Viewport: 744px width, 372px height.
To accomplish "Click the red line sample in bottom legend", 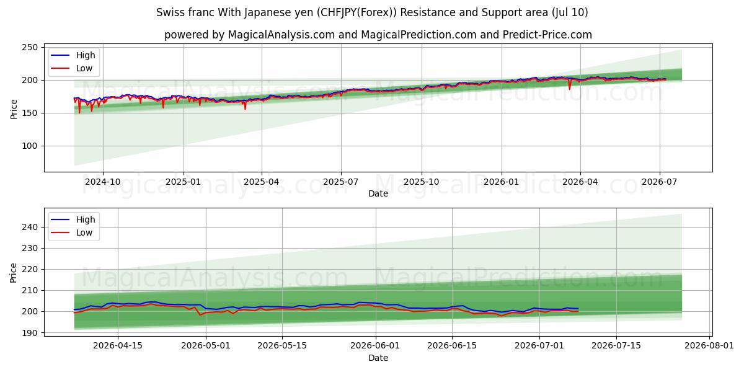I will click(x=61, y=232).
